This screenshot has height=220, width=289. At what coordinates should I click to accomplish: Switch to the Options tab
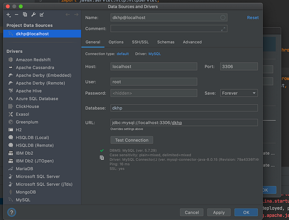116,42
